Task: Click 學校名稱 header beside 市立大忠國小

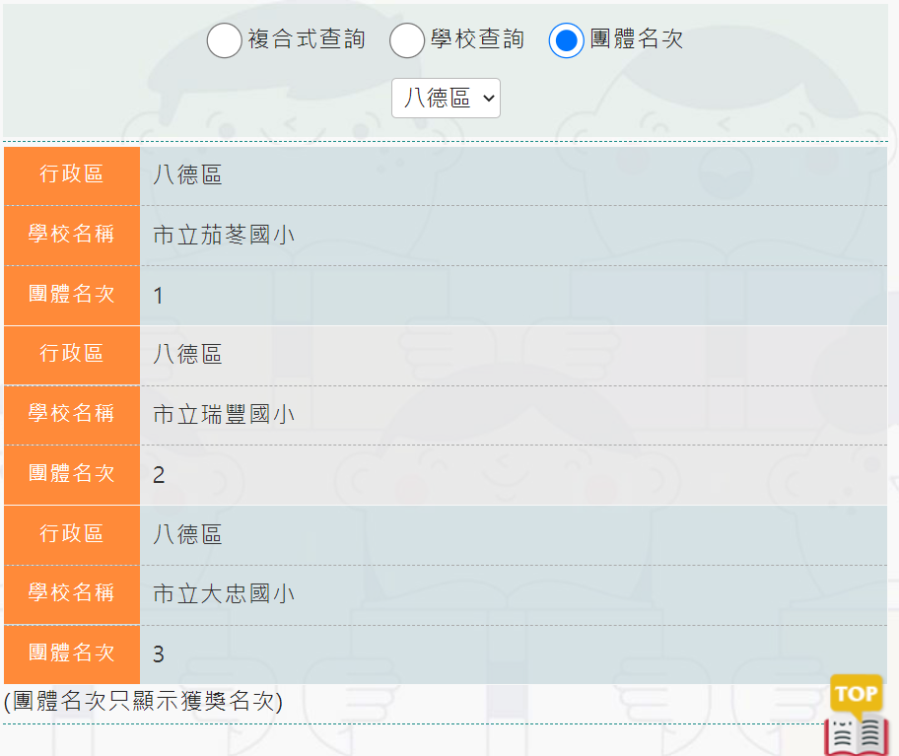Action: click(72, 592)
